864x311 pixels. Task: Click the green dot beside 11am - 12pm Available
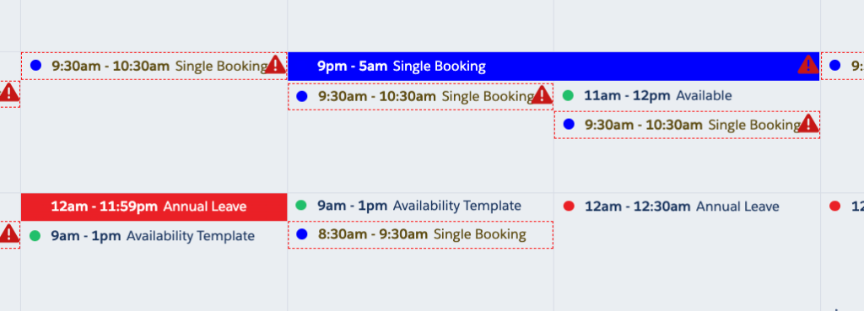(x=568, y=95)
